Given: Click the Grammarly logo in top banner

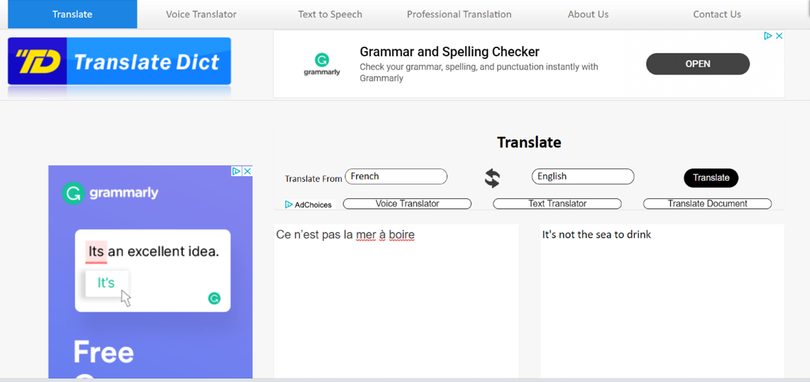Looking at the screenshot, I should (322, 64).
